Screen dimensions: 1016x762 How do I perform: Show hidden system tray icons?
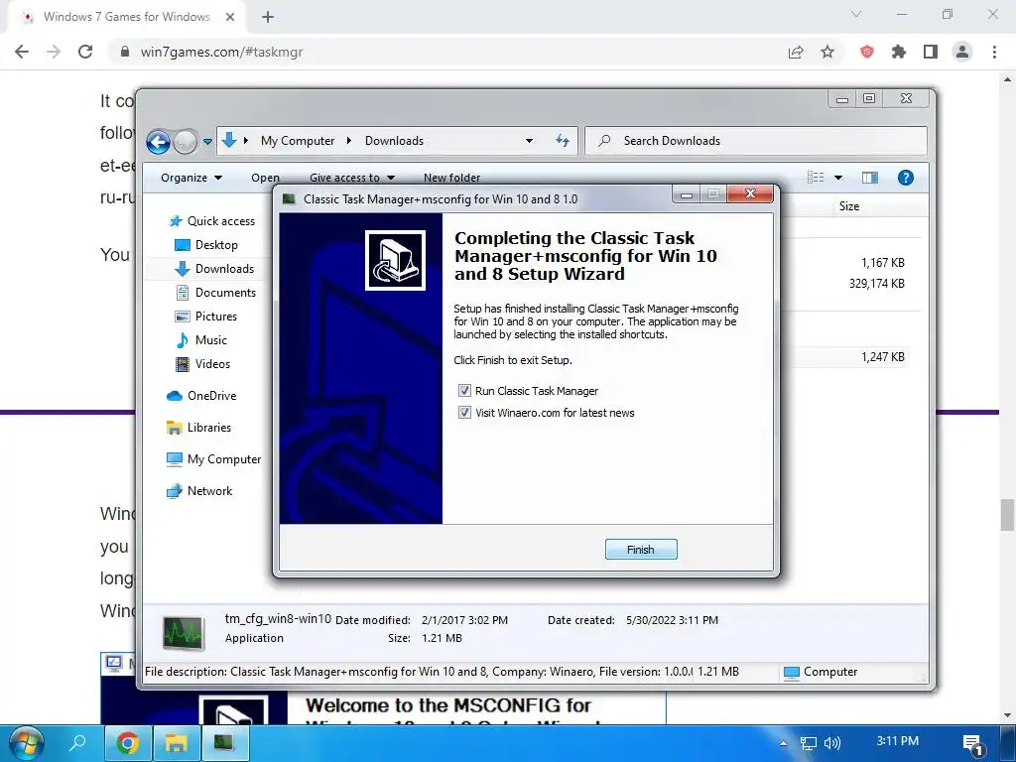pos(783,743)
